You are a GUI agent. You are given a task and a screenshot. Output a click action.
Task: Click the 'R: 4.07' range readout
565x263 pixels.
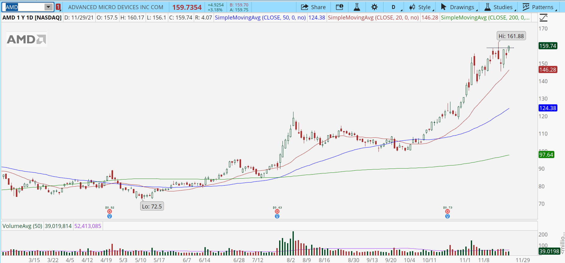pyautogui.click(x=204, y=18)
